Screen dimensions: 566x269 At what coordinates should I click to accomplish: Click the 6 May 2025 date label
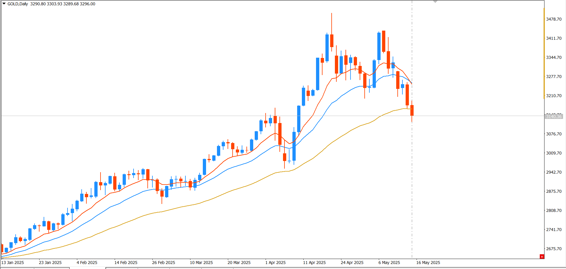389,263
